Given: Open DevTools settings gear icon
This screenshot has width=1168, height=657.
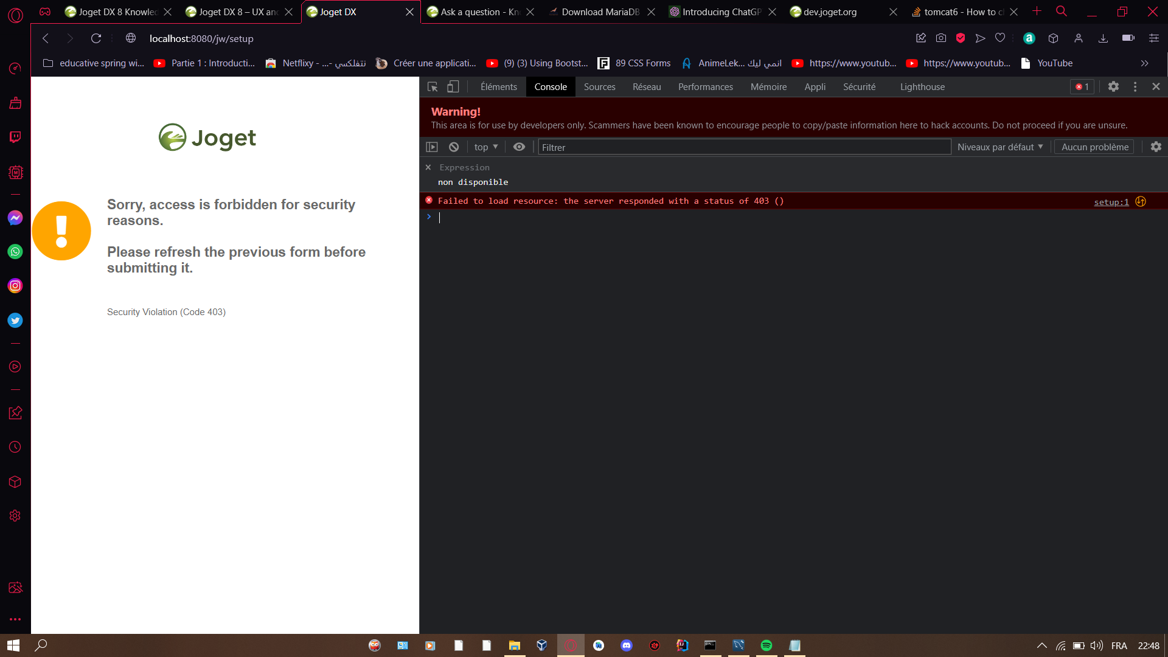Looking at the screenshot, I should click(x=1113, y=87).
